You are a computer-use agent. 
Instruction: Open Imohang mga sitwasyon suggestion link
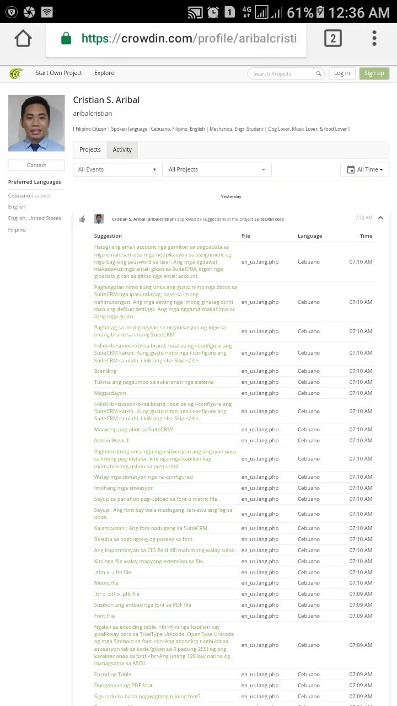coord(124,488)
